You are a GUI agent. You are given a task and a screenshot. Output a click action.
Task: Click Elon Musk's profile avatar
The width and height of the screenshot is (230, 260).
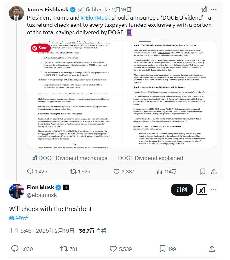pyautogui.click(x=16, y=192)
